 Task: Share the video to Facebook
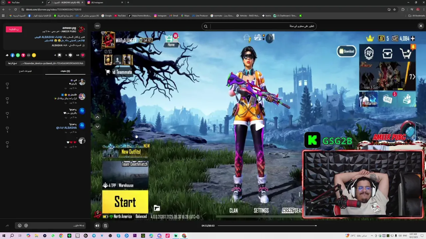[x=13, y=55]
